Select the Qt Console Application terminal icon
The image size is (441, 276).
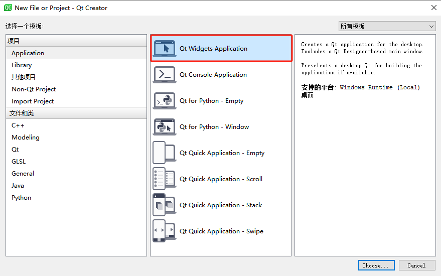[165, 75]
